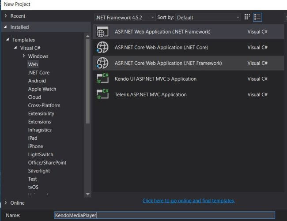Screen dimensions: 287x221
Task: Click the tree scrollbar down arrow
Action: point(88,194)
